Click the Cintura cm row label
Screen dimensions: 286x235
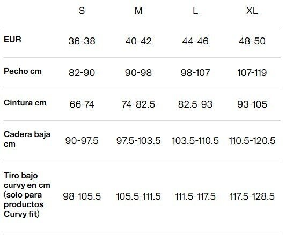pos(25,103)
